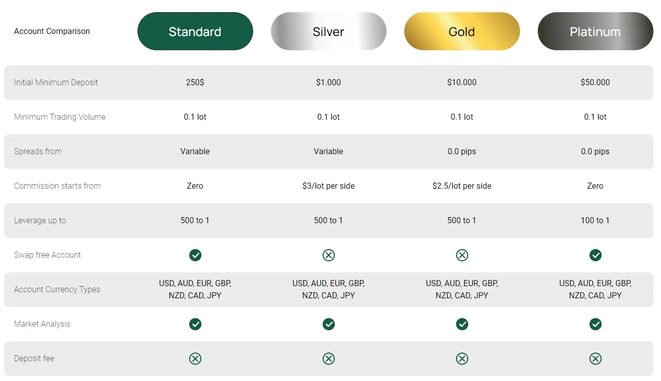Click the Initial Minimum Deposit row label

56,83
